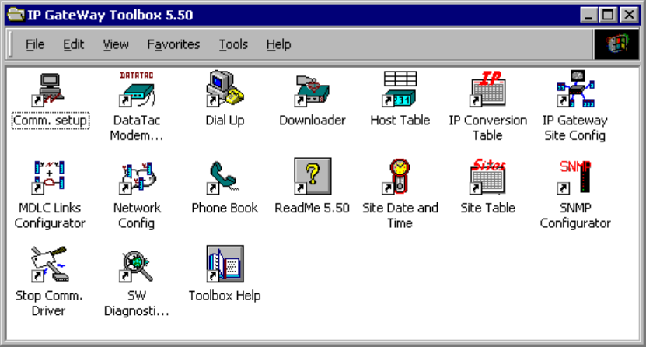The height and width of the screenshot is (347, 646).
Task: Select the Host Table icon
Action: [x=400, y=89]
